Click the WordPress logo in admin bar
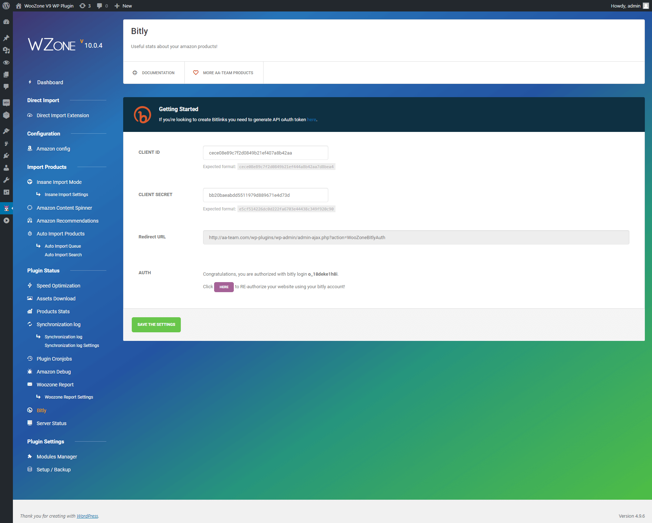This screenshot has width=652, height=523. point(6,6)
